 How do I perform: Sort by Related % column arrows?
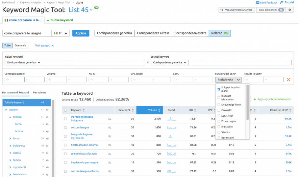click(x=133, y=110)
